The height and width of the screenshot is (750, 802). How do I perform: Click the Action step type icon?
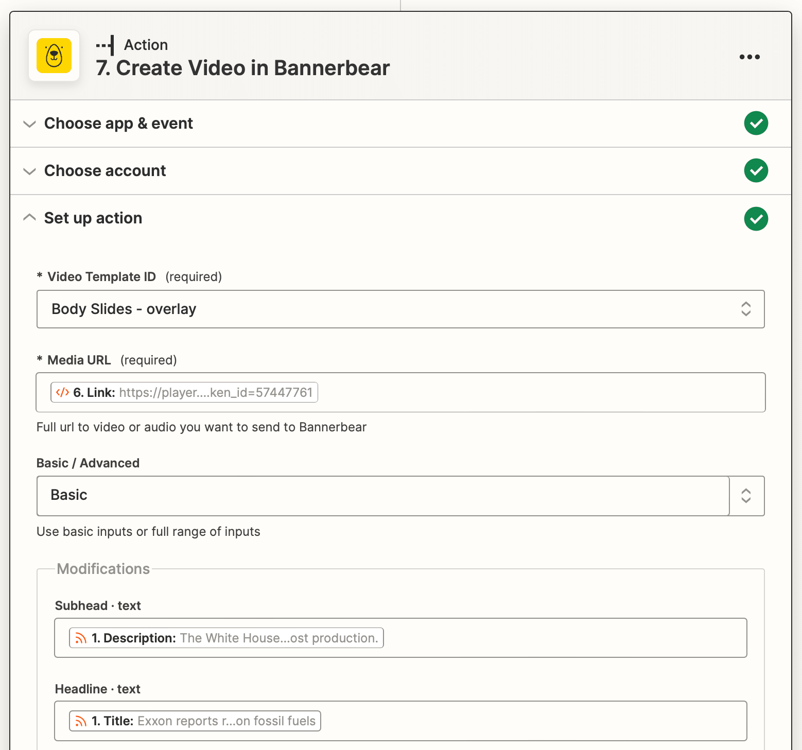[106, 45]
